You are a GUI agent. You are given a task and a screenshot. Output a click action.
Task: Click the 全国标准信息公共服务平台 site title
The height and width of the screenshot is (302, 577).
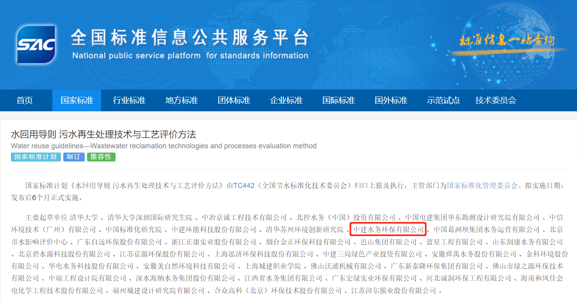tap(190, 37)
